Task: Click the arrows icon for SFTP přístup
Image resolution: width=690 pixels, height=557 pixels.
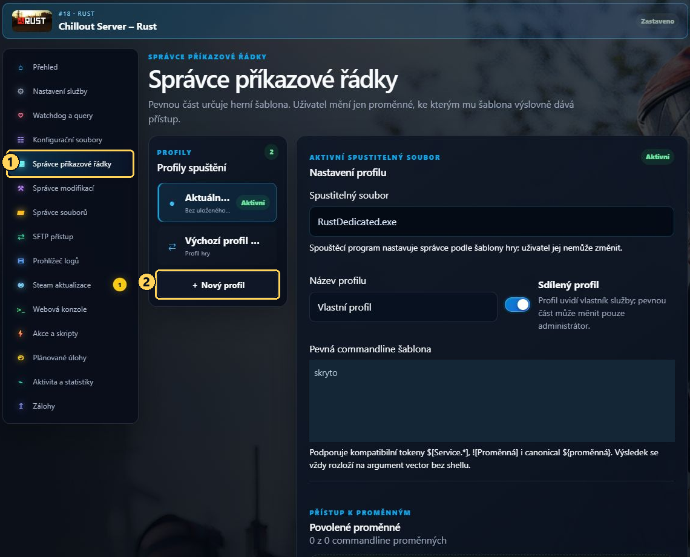Action: click(21, 237)
